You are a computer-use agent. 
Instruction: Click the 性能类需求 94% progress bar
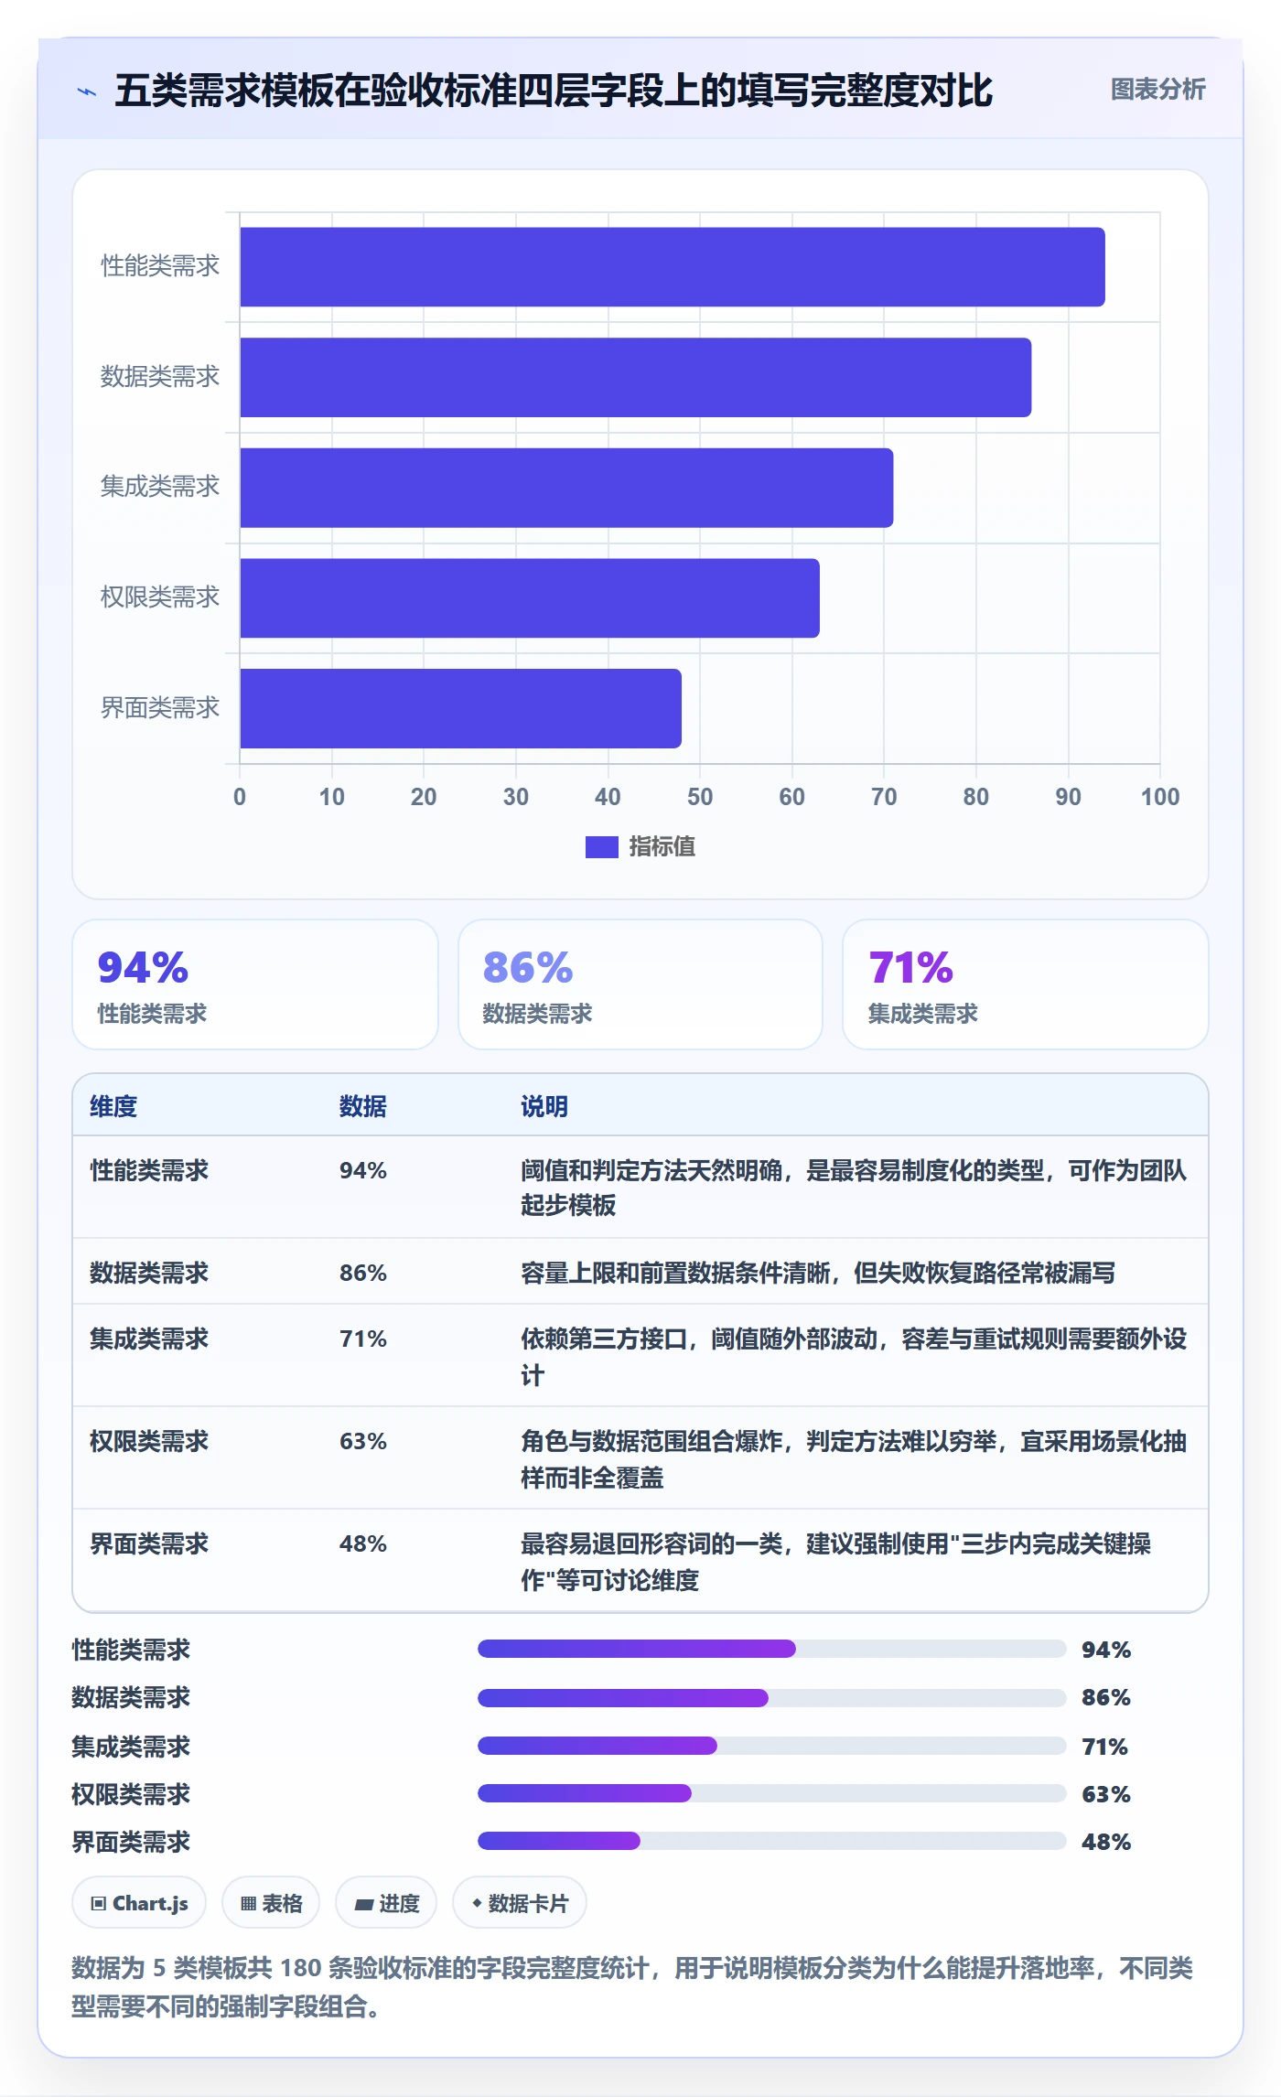[772, 1649]
